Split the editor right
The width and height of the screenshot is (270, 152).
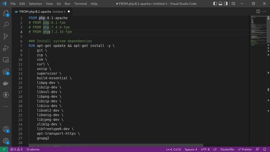(x=258, y=11)
